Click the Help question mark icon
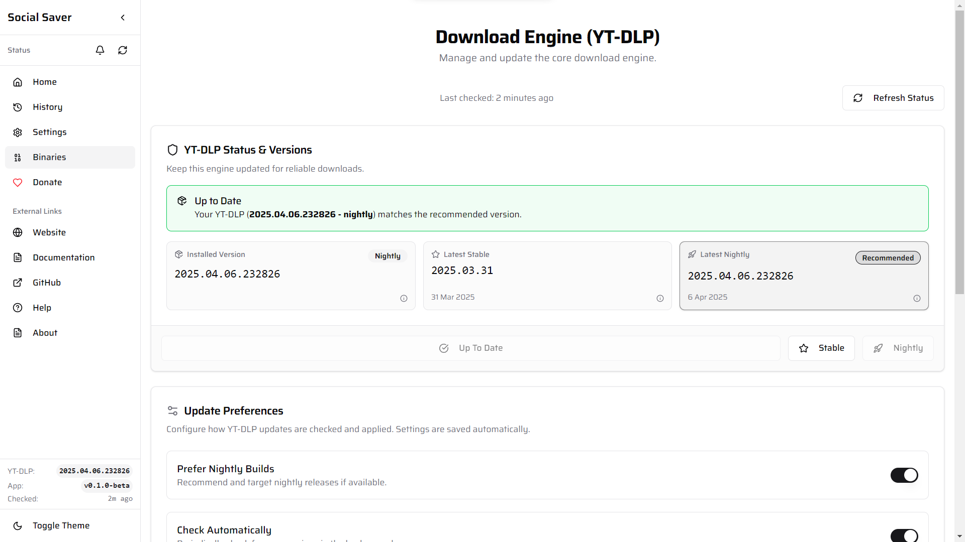Image resolution: width=965 pixels, height=542 pixels. 18,308
